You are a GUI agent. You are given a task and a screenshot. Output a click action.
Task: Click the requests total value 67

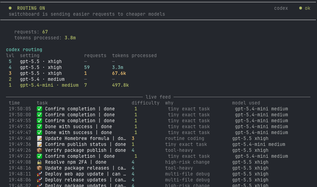[x=45, y=32]
